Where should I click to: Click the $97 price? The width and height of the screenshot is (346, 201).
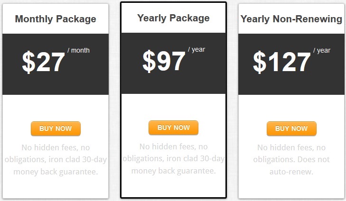(164, 61)
